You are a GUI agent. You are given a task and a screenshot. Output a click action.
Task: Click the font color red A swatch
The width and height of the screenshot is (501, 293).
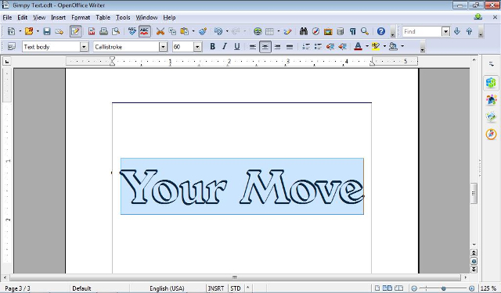tap(358, 47)
